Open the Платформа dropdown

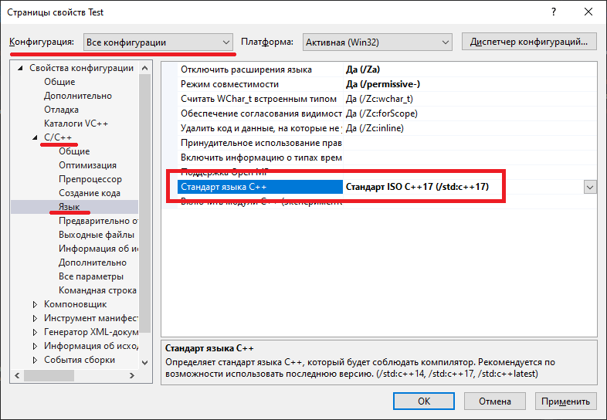tap(377, 42)
